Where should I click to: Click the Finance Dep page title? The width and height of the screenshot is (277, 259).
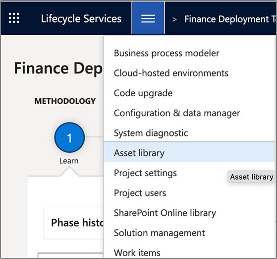(x=58, y=68)
